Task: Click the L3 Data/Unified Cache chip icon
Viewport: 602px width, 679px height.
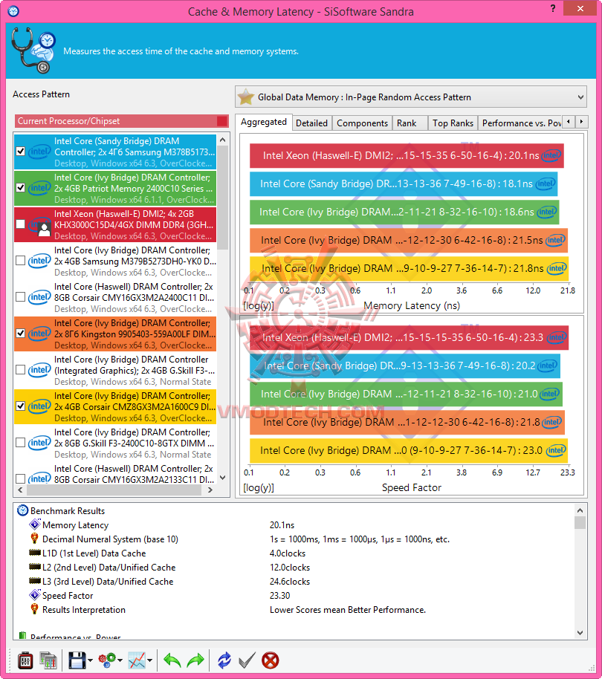Action: (x=35, y=581)
